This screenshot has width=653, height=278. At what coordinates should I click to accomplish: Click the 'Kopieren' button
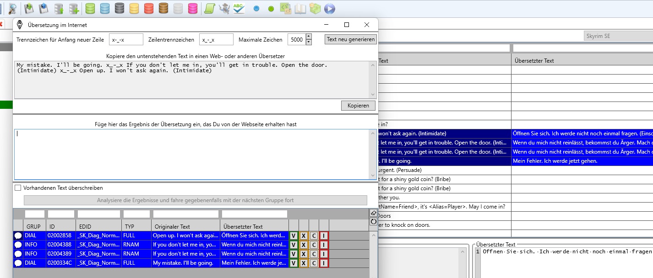tap(358, 106)
